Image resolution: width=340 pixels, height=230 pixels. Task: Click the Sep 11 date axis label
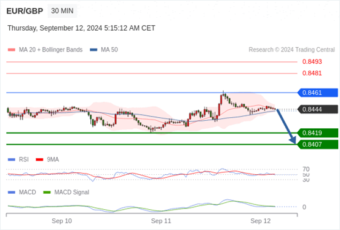pyautogui.click(x=161, y=221)
